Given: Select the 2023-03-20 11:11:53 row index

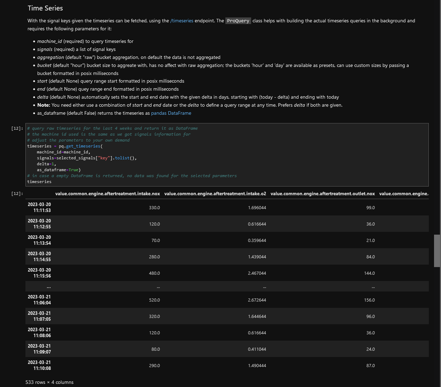Looking at the screenshot, I should (x=39, y=207).
